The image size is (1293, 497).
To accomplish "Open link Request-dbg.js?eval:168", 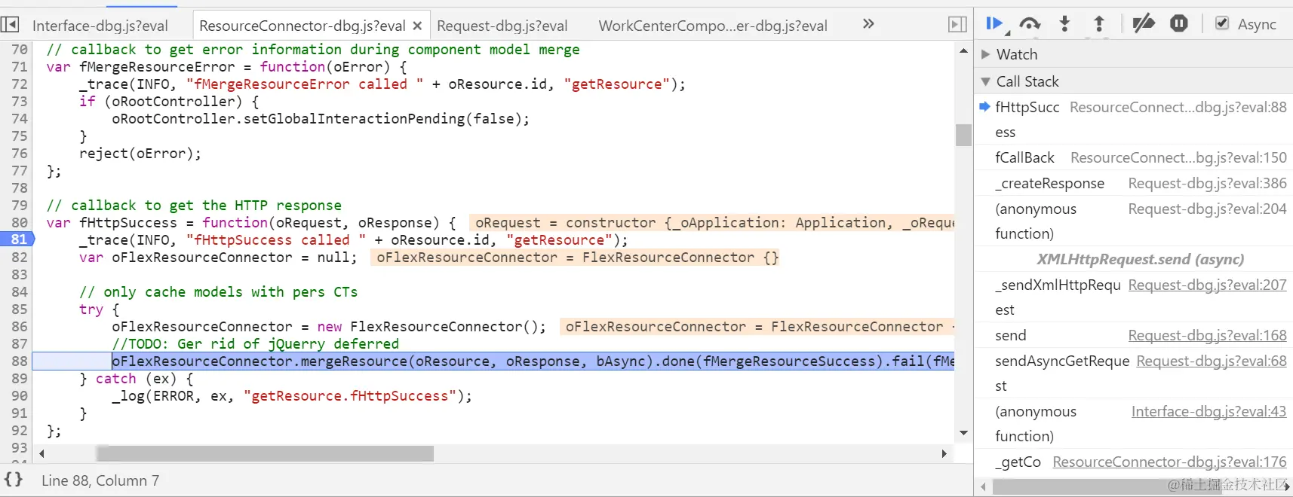I will click(x=1207, y=335).
